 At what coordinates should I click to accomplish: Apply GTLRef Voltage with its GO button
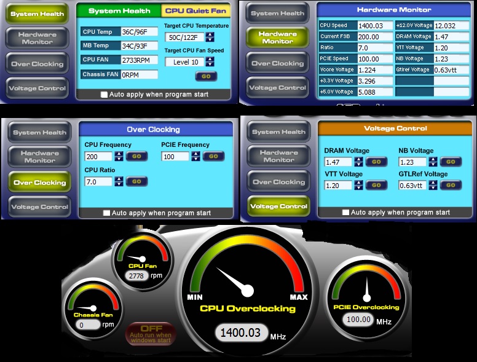[x=451, y=185]
